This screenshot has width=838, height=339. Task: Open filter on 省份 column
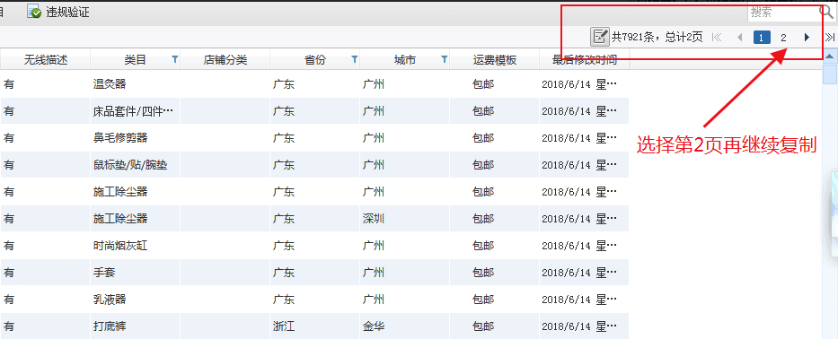click(355, 60)
